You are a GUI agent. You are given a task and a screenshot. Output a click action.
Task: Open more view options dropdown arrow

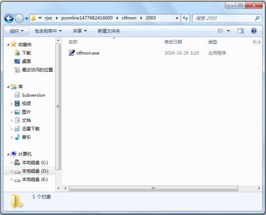(x=228, y=31)
